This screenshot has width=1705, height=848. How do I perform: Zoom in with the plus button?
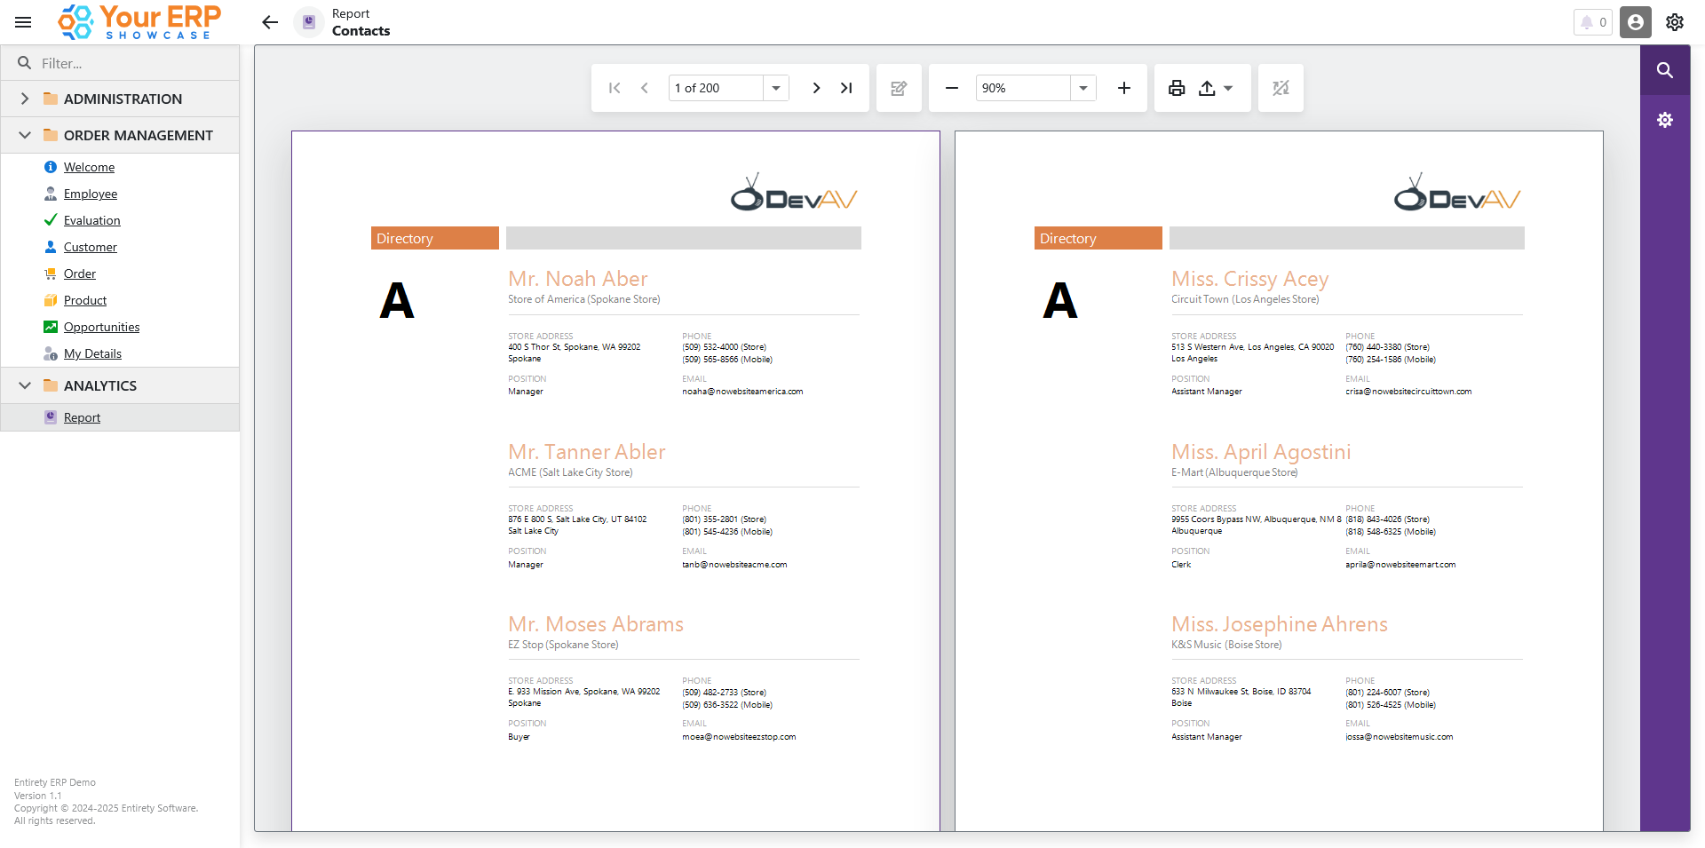1123,88
